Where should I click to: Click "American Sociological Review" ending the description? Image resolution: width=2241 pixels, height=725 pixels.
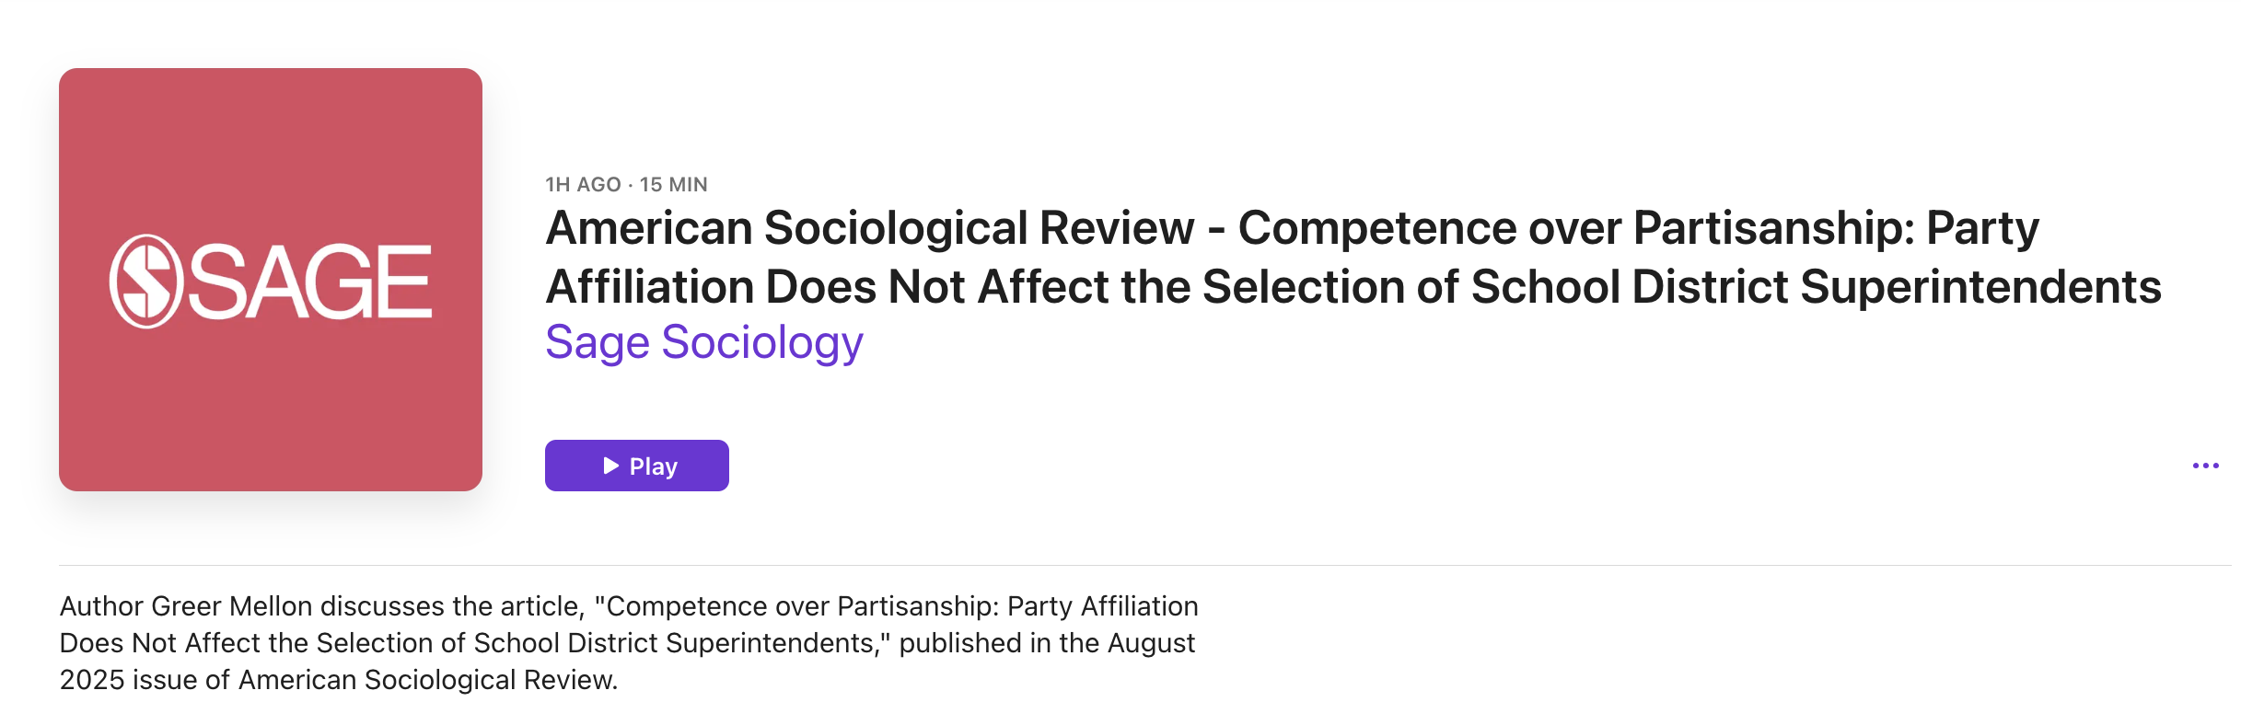click(x=427, y=679)
